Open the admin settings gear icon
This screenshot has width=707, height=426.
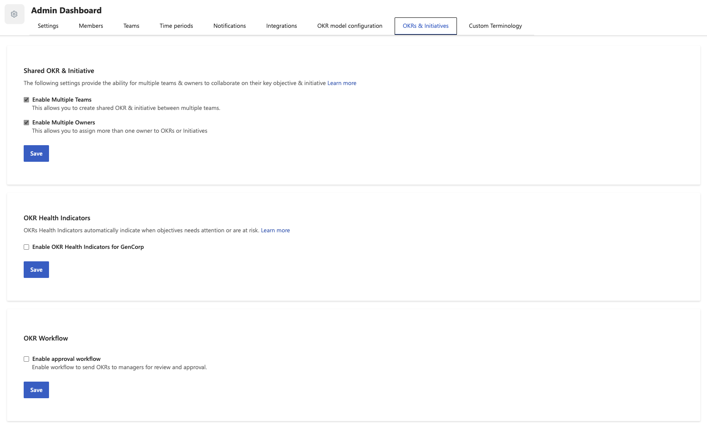tap(14, 14)
